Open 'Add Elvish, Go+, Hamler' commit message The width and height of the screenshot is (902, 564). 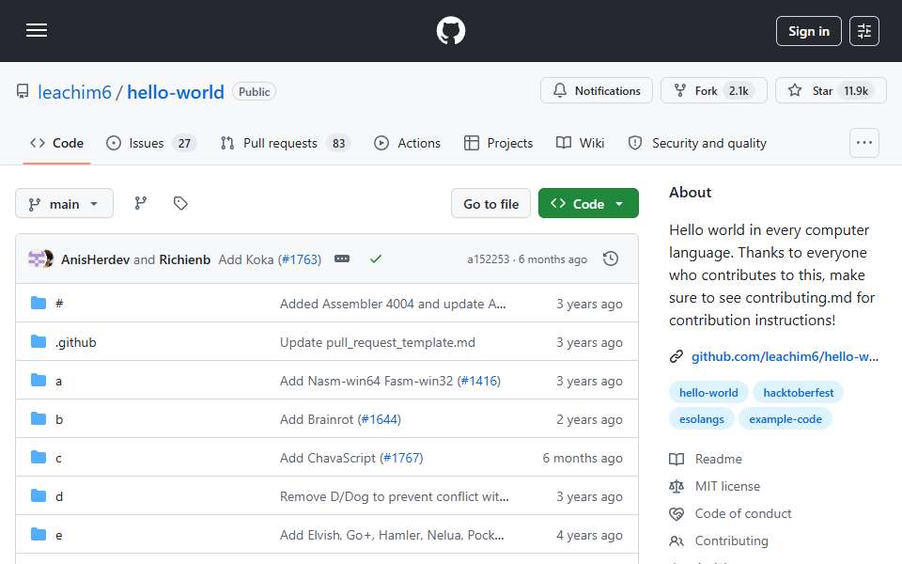click(392, 535)
